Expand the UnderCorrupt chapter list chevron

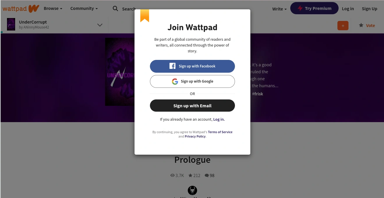pyautogui.click(x=100, y=25)
